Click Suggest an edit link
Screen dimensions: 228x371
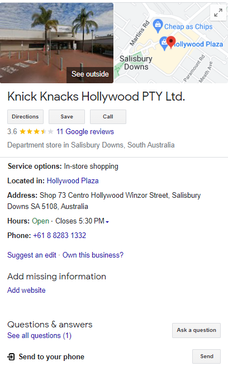[32, 255]
